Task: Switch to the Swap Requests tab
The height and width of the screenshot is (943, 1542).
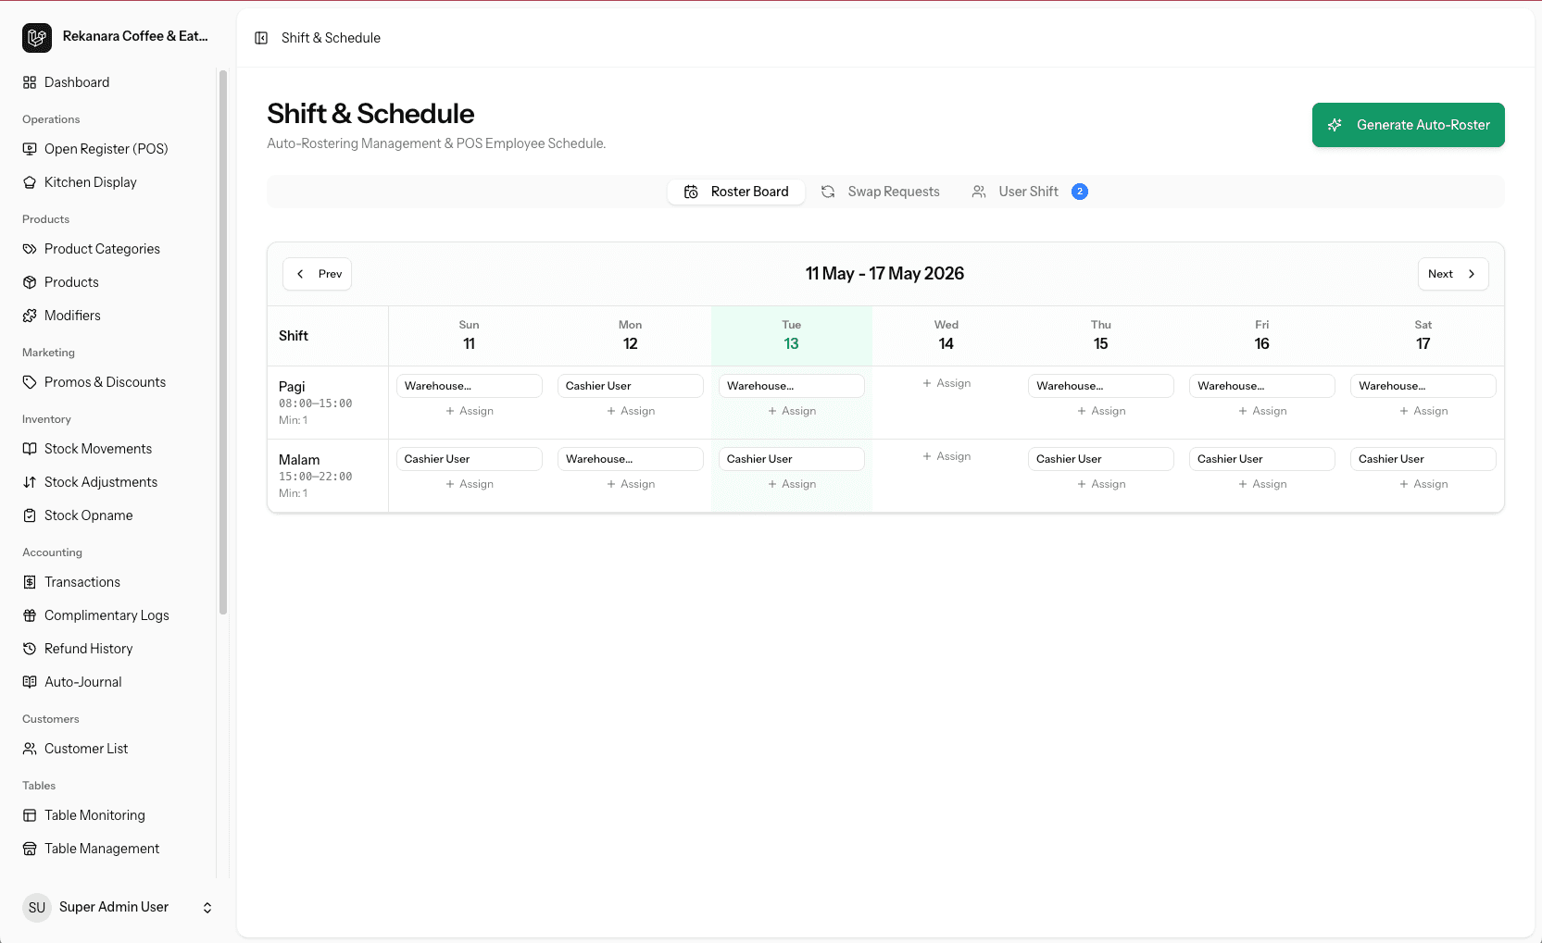Action: click(880, 192)
